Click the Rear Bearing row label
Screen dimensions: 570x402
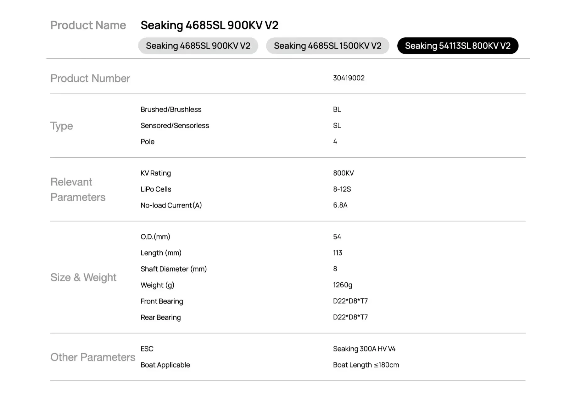pyautogui.click(x=160, y=317)
